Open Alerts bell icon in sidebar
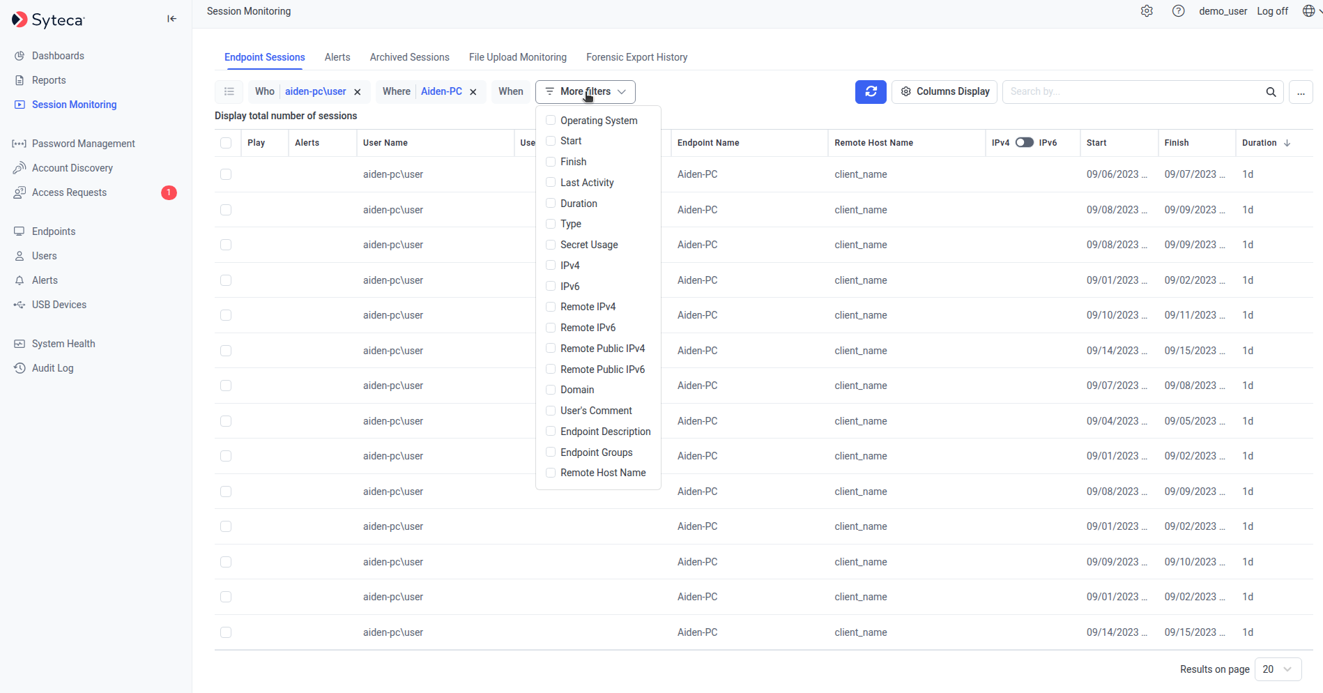Viewport: 1323px width, 693px height. point(20,280)
